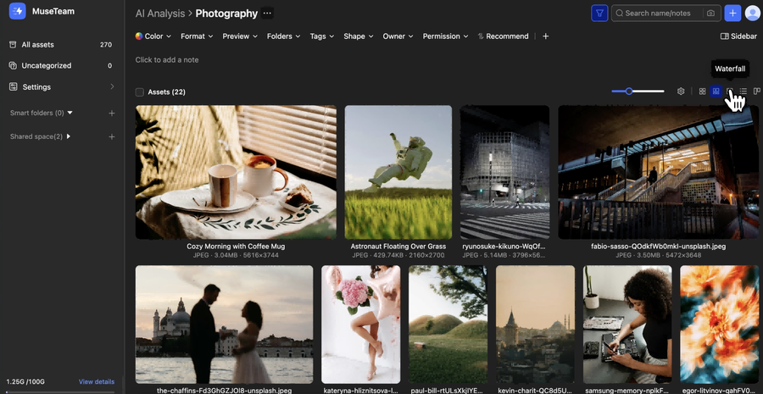The height and width of the screenshot is (394, 763).
Task: Open the Permission filter dropdown
Action: pos(446,36)
